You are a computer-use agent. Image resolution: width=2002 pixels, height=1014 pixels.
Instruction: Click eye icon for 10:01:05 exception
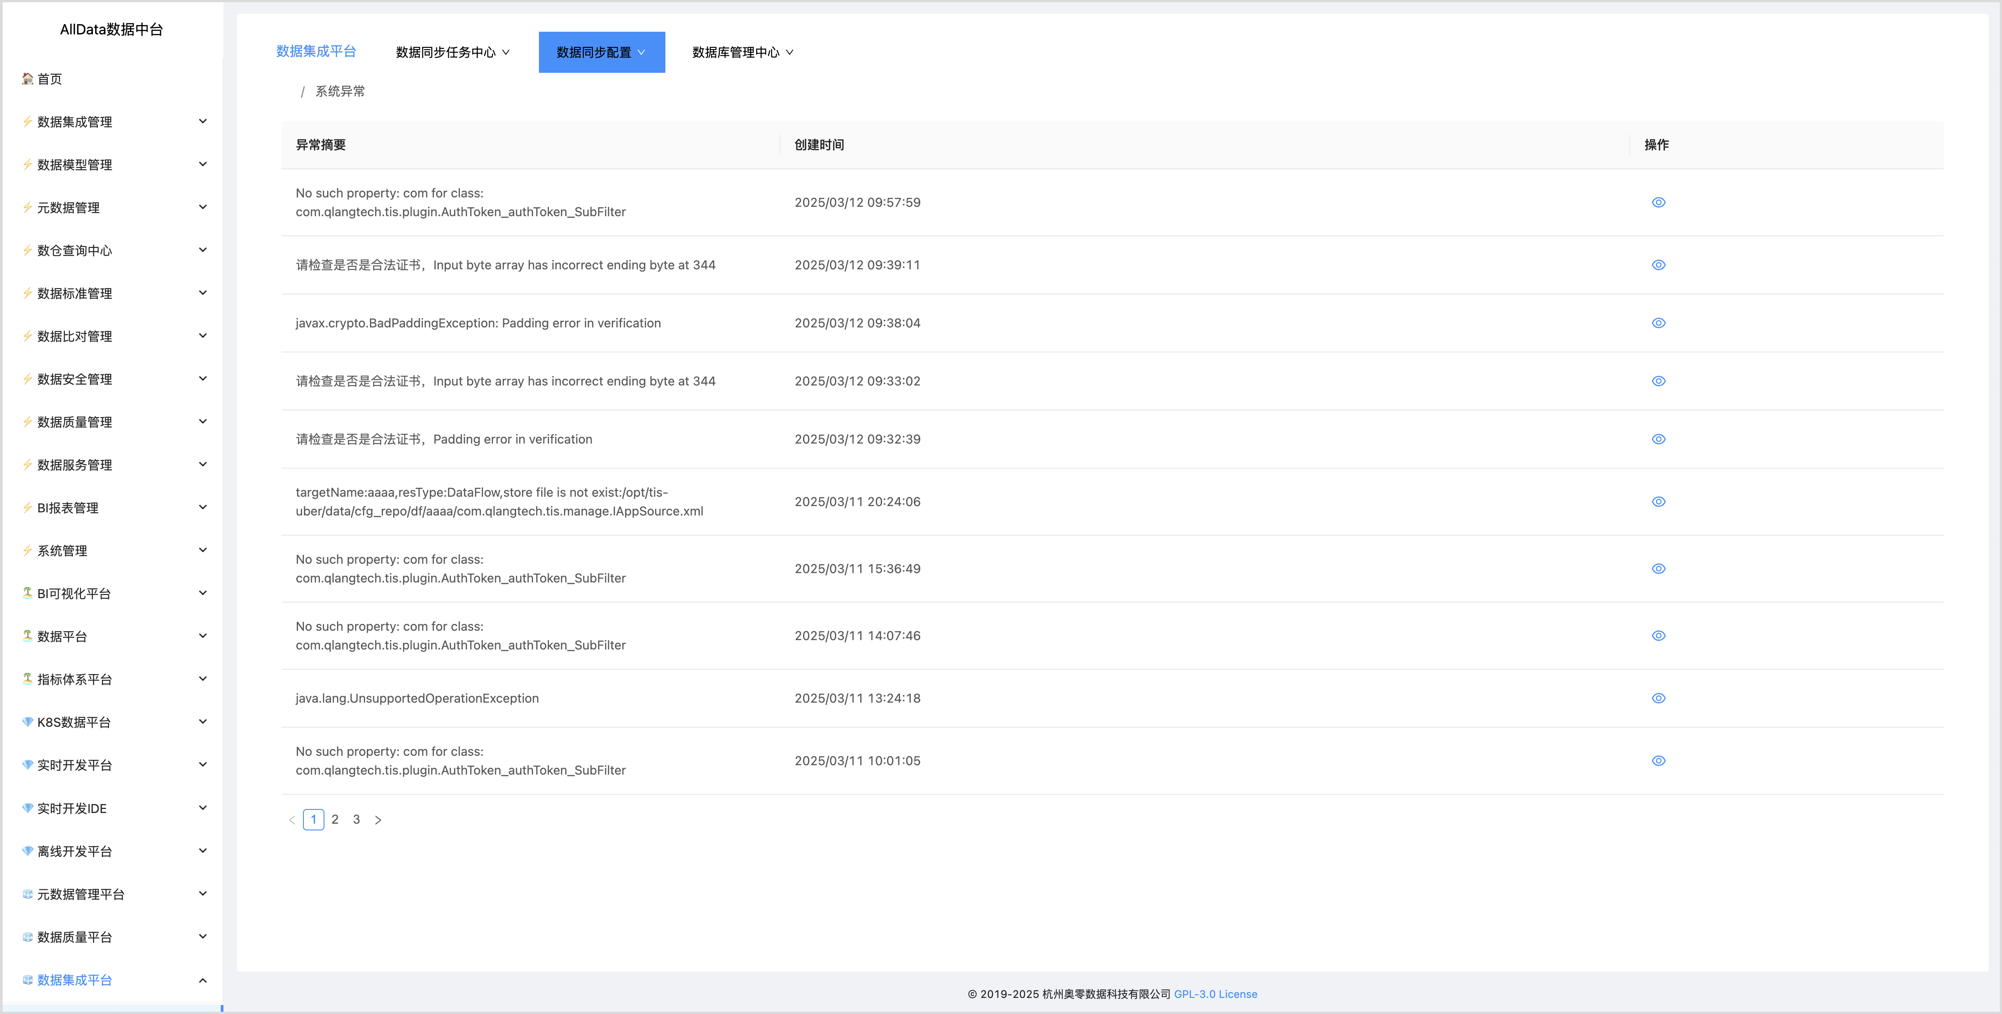[1658, 761]
